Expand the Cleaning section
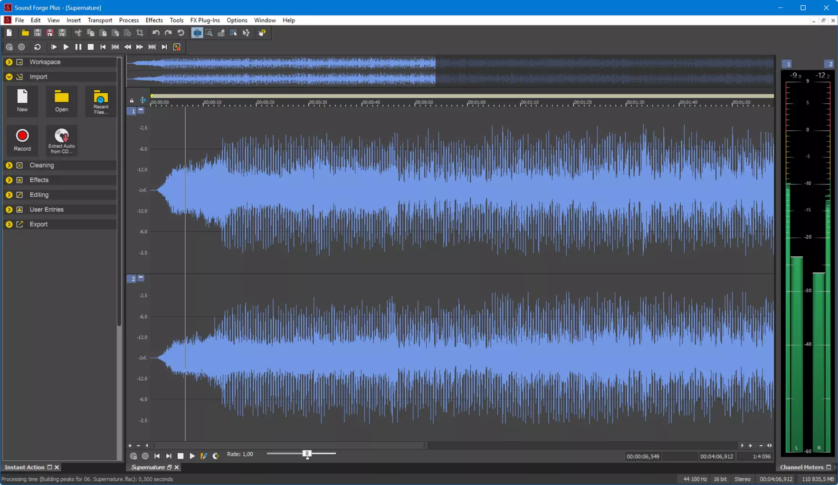Screen dimensions: 838x485 (9, 165)
